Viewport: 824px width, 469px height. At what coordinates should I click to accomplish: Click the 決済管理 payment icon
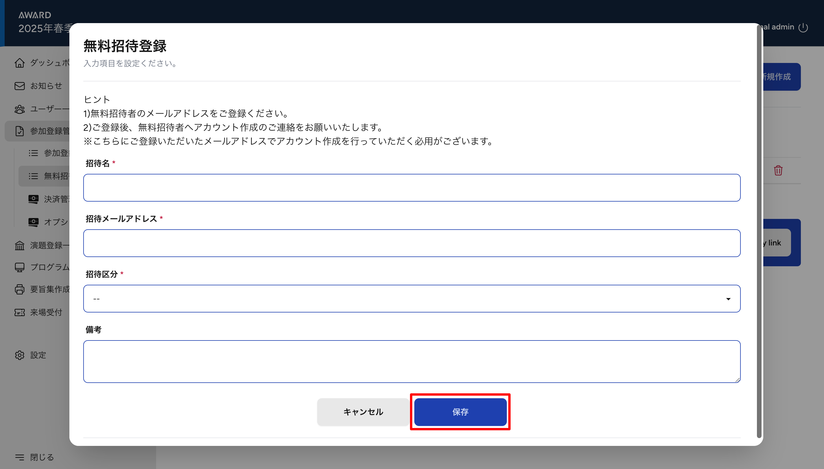(x=33, y=199)
